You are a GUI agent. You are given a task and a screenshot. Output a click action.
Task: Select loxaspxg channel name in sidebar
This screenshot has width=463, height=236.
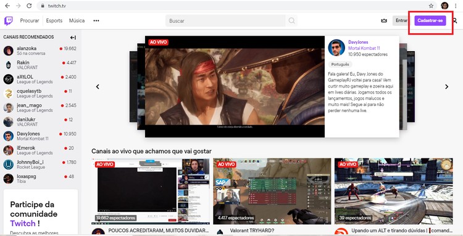27,176
